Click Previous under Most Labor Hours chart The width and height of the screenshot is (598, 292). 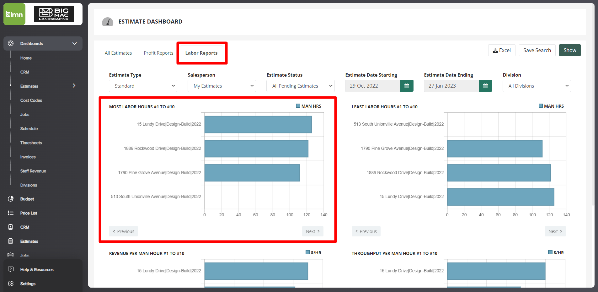pyautogui.click(x=123, y=231)
